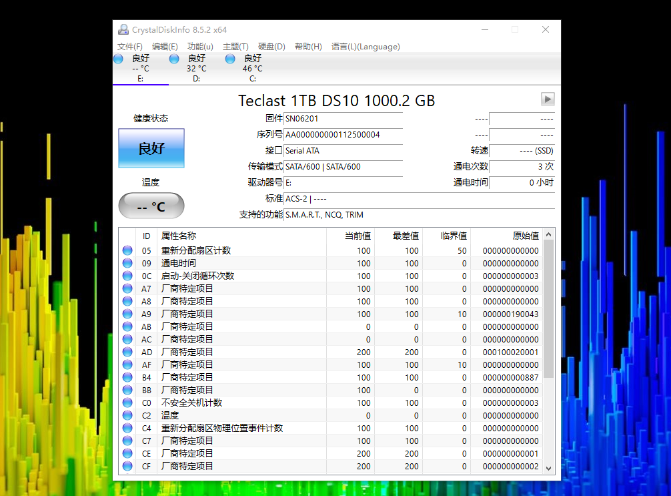Click the CrystalDiskInfo app icon in title bar
This screenshot has height=496, width=671.
[123, 29]
